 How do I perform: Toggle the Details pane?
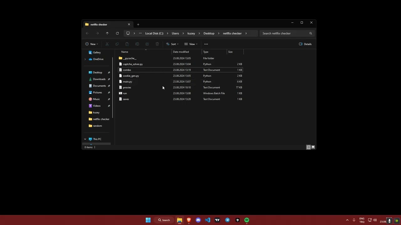click(305, 44)
